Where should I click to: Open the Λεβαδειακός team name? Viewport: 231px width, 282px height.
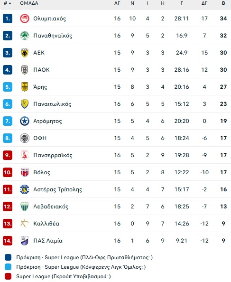point(51,207)
